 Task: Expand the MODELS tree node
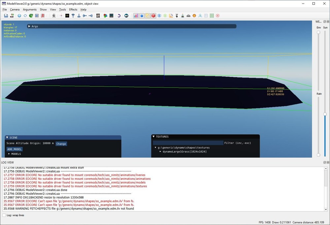(x=9, y=154)
